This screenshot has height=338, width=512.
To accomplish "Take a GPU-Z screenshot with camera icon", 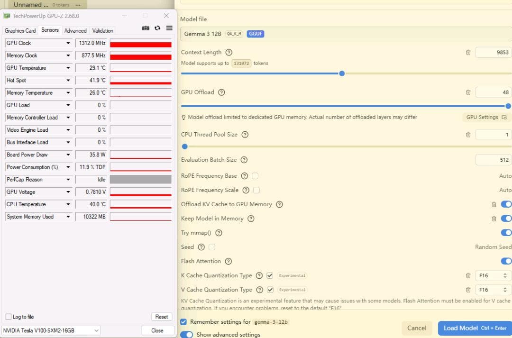I will [x=146, y=28].
